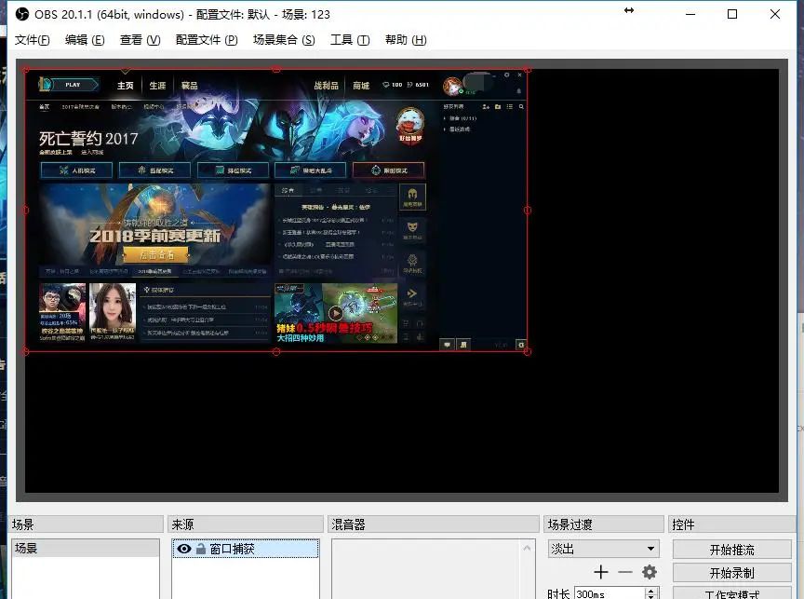Open the 配置文件(P) menu
804x599 pixels.
pyautogui.click(x=207, y=39)
